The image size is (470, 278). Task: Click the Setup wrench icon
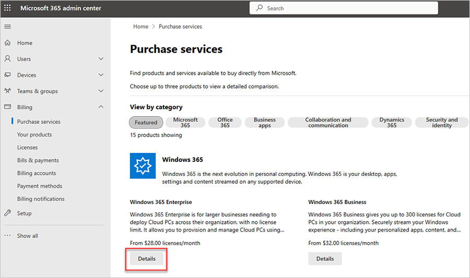pos(8,213)
